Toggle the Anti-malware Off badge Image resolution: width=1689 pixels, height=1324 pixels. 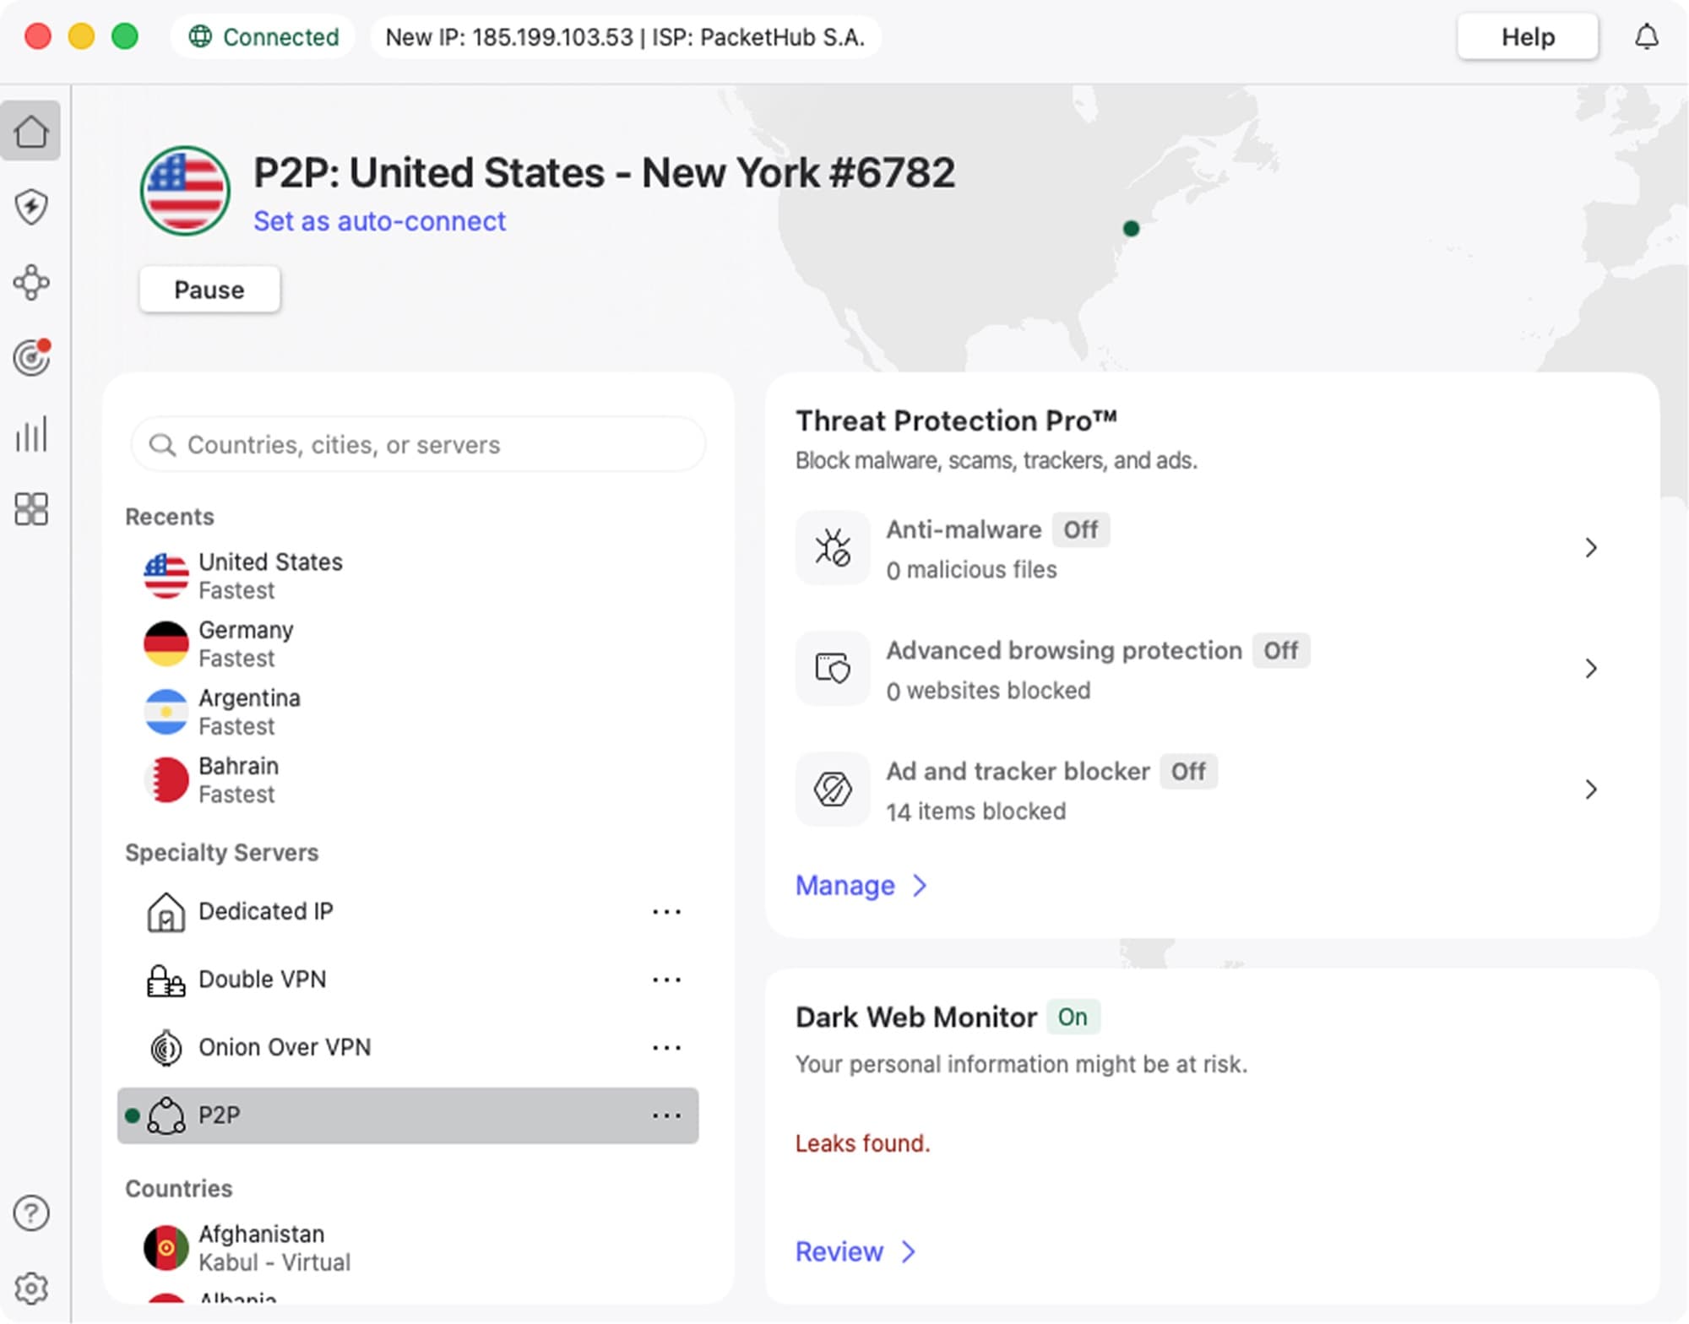[1080, 529]
